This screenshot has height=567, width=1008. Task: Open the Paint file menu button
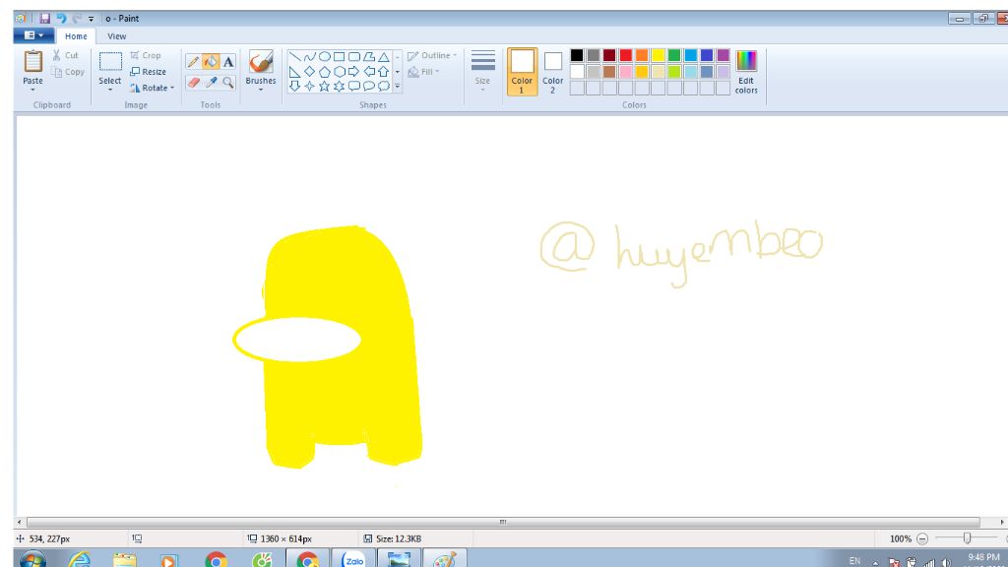(x=33, y=35)
